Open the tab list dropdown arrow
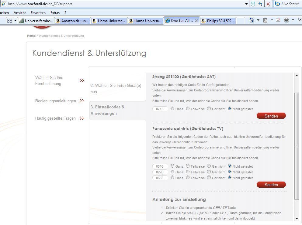This screenshot has width=302, height=225. click(x=16, y=21)
